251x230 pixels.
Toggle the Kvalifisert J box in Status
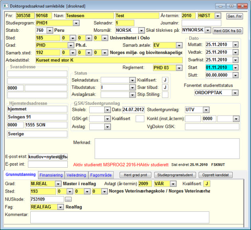coord(165,80)
